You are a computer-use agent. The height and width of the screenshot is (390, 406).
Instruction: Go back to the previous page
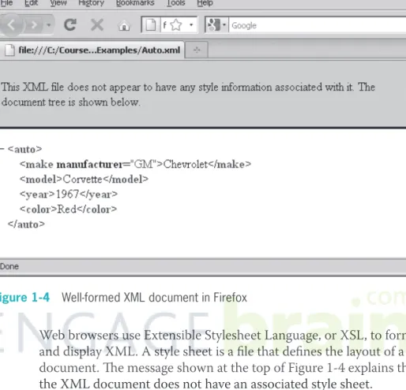[11, 25]
